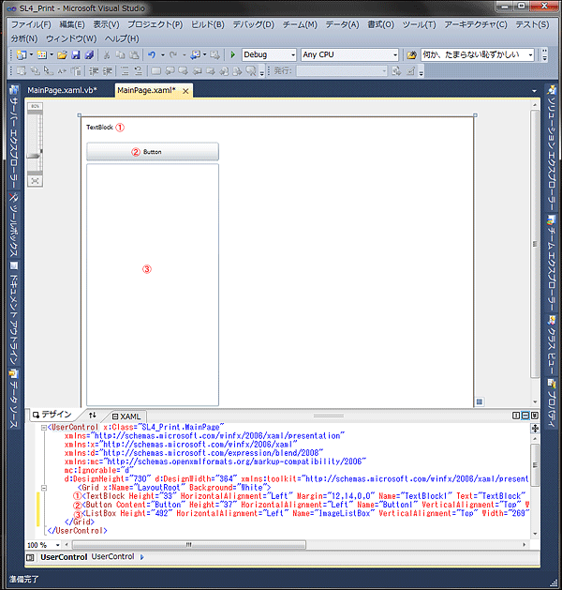Viewport: 562px width, 590px height.
Task: Click the Save All toolbar icon
Action: tap(88, 55)
